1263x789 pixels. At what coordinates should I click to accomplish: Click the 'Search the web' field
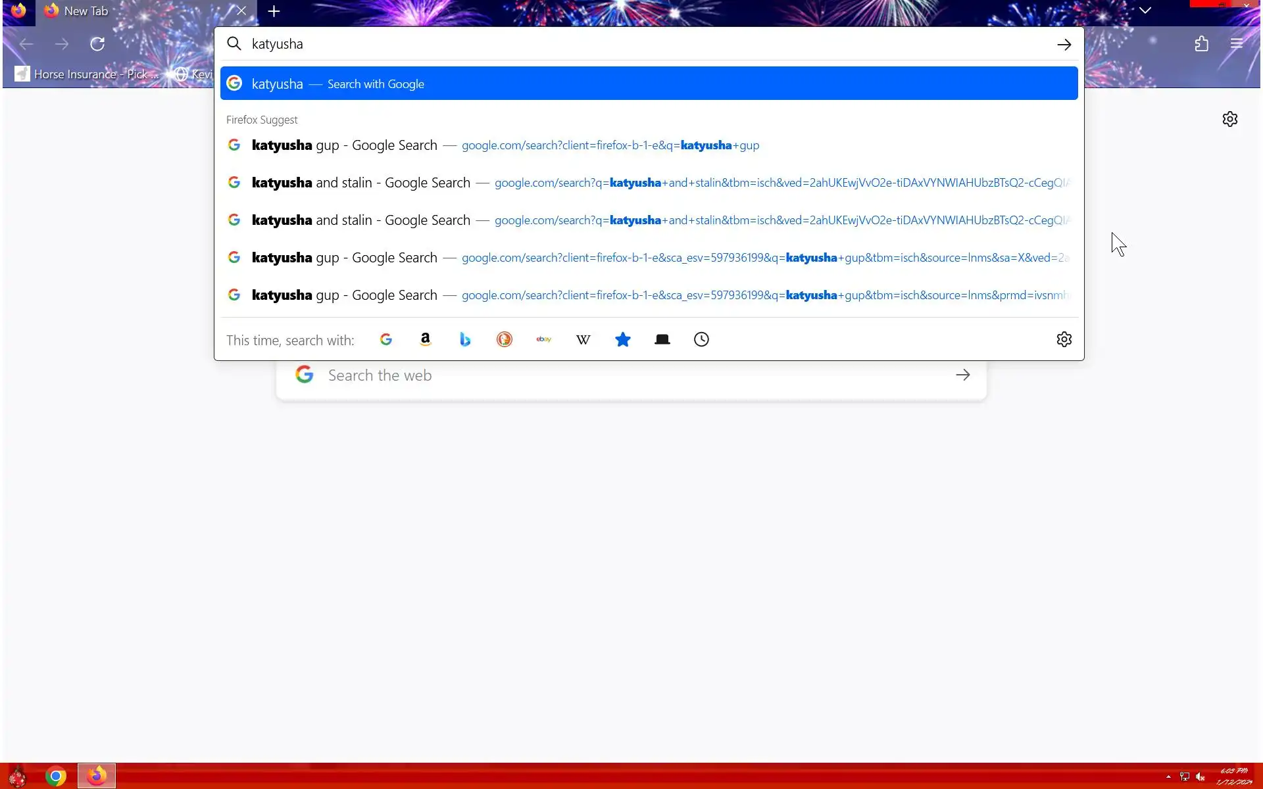point(631,375)
